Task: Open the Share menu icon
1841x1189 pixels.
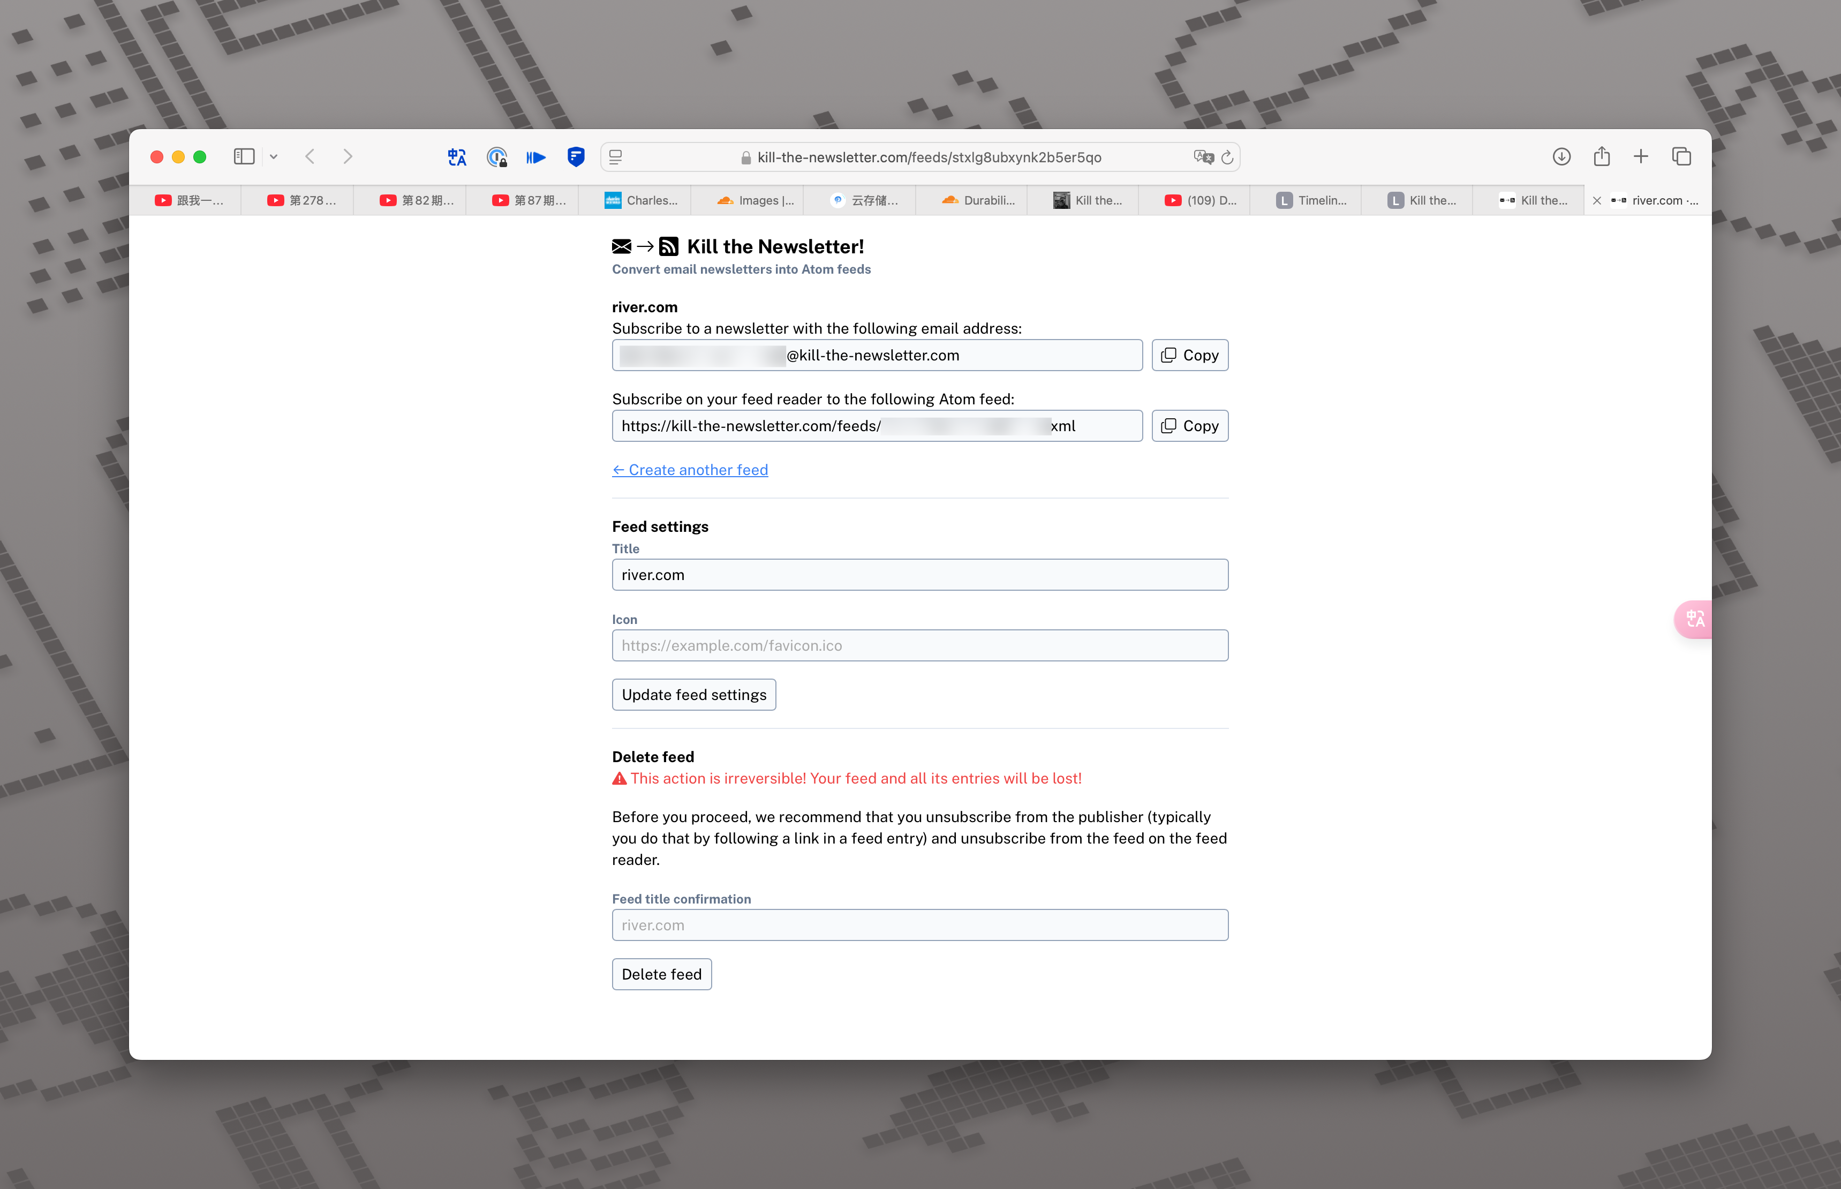Action: (x=1602, y=157)
